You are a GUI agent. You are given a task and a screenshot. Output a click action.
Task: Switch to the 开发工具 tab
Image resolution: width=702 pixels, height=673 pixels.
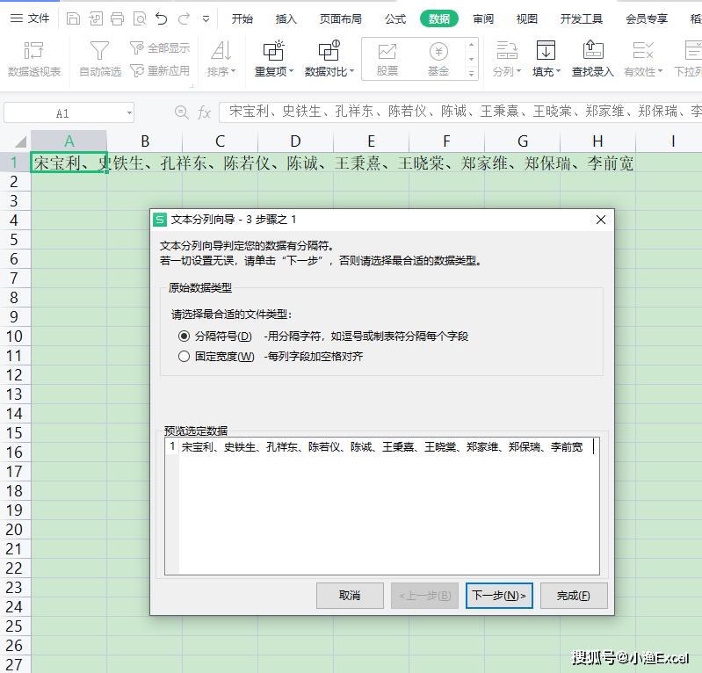[x=581, y=18]
